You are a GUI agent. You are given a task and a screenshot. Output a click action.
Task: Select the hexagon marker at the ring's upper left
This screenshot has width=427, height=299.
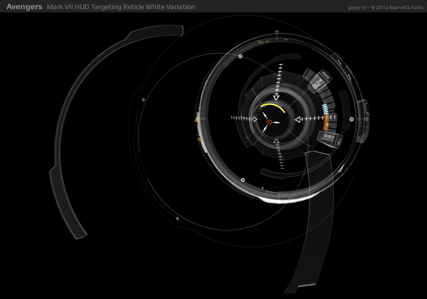[x=240, y=56]
